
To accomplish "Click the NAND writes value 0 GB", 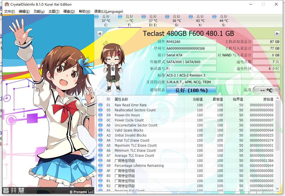I will tap(266, 55).
